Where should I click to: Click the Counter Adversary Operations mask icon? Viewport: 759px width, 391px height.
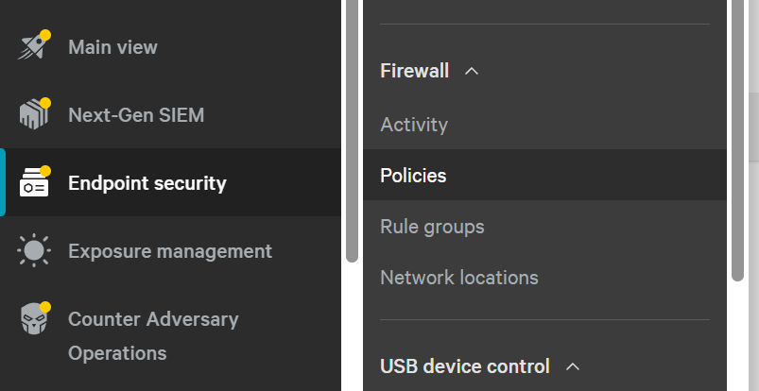35,318
